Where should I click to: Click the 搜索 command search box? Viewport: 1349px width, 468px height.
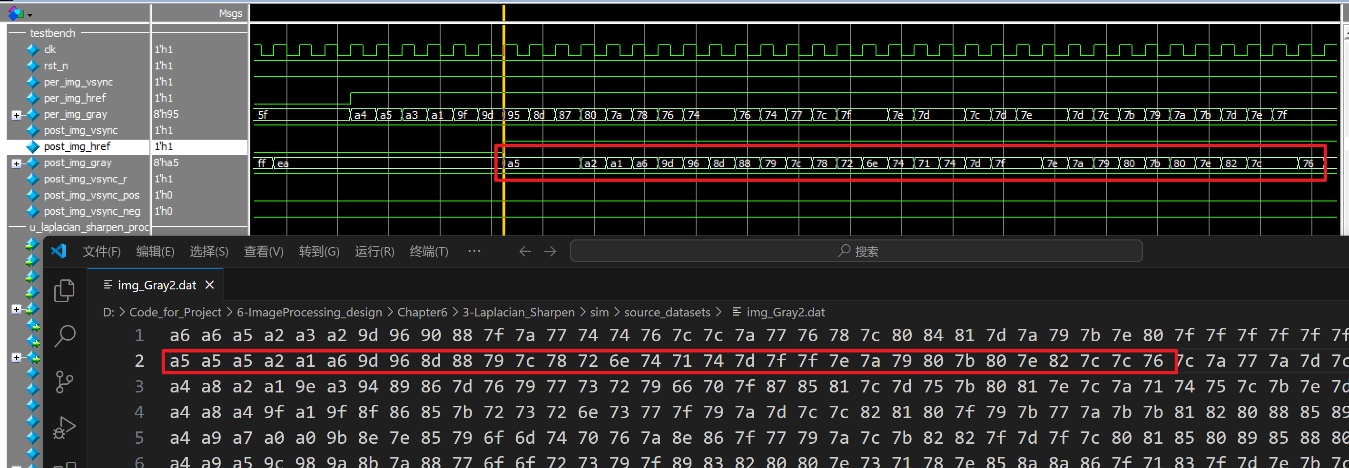pyautogui.click(x=856, y=251)
